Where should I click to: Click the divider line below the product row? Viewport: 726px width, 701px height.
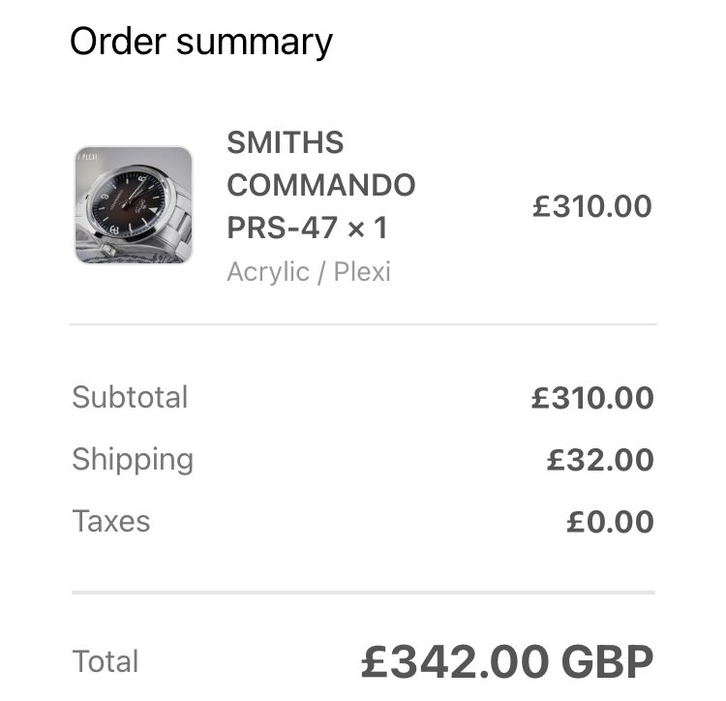[x=363, y=324]
